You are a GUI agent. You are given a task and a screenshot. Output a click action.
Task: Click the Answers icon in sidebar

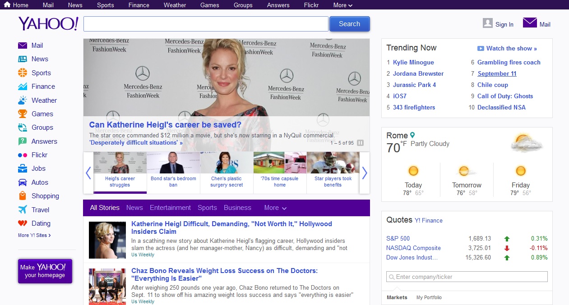point(23,141)
